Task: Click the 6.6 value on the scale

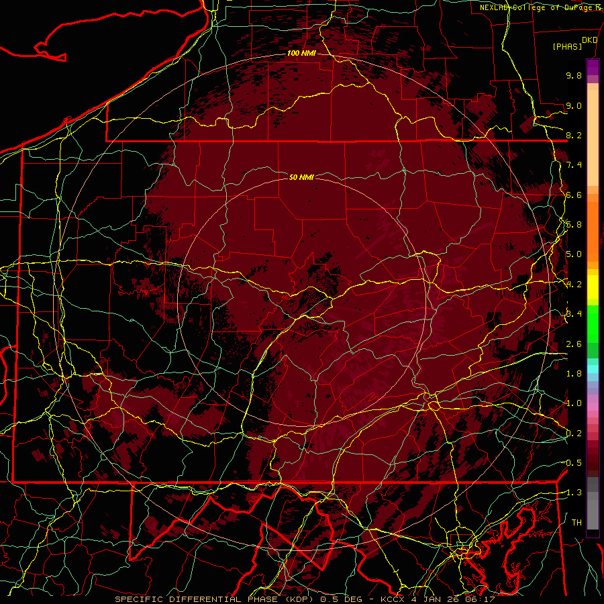Action: [574, 195]
